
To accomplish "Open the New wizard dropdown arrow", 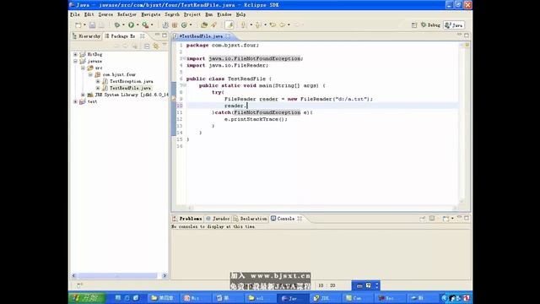I will [84, 24].
